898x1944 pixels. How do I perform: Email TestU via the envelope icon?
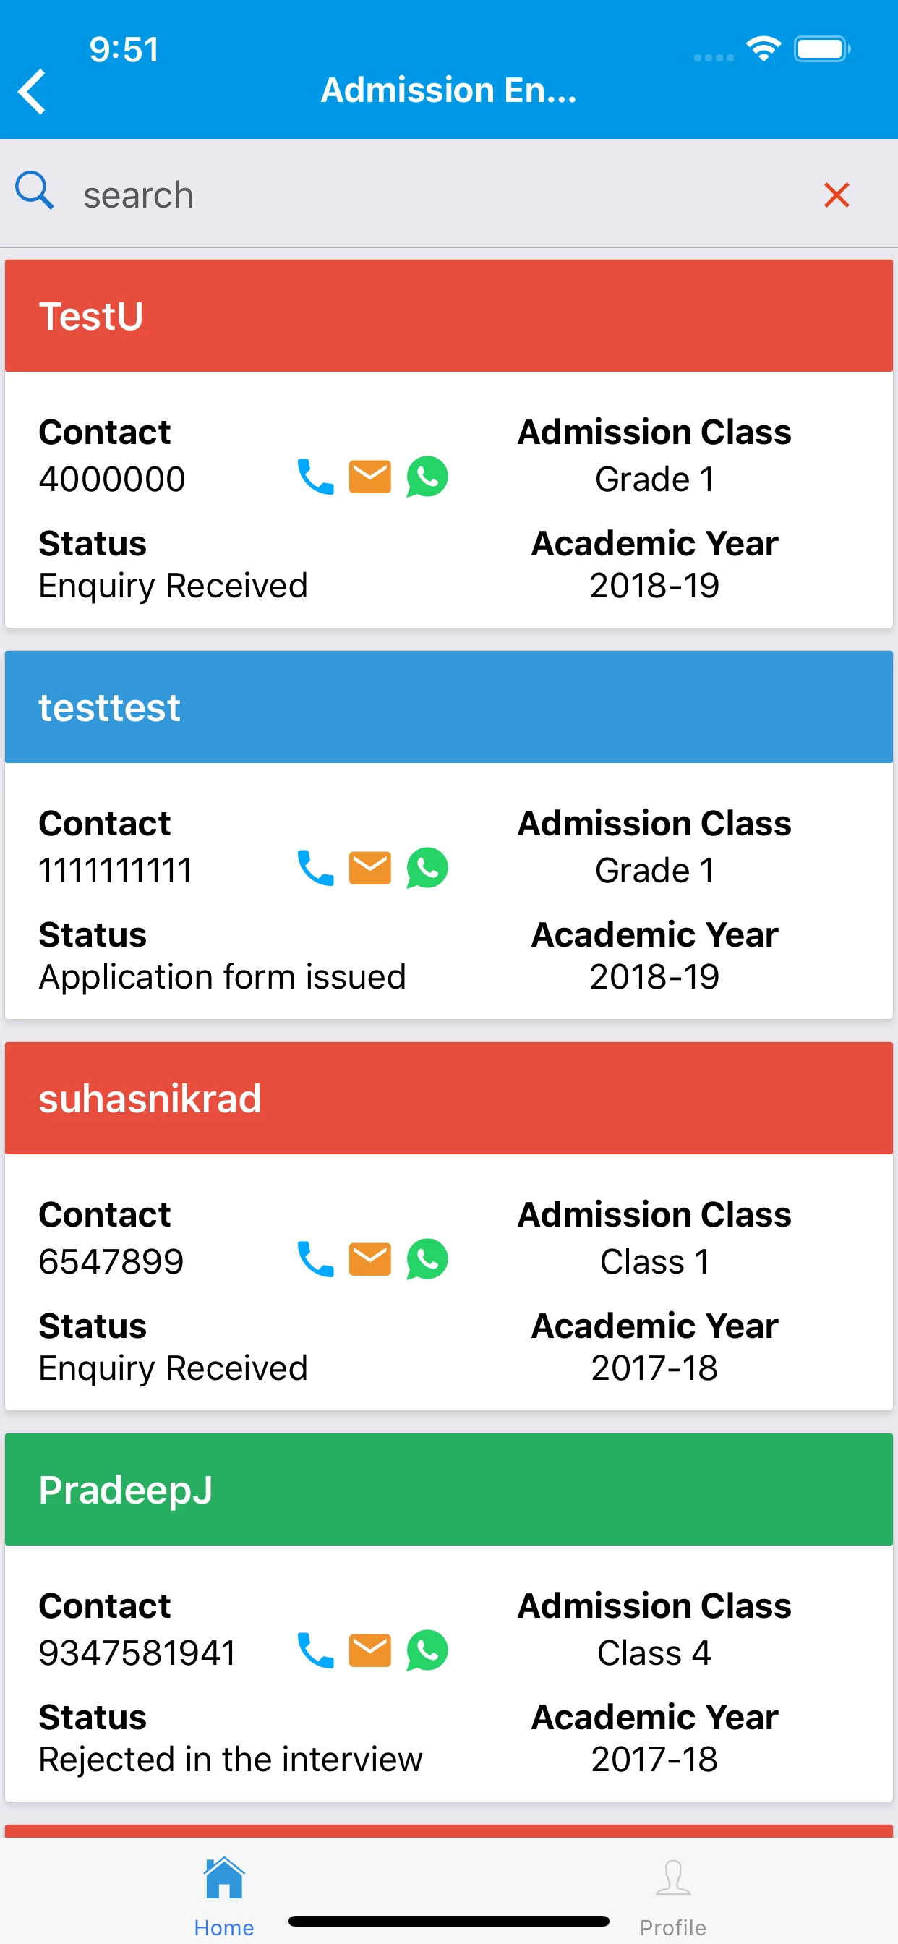point(369,477)
